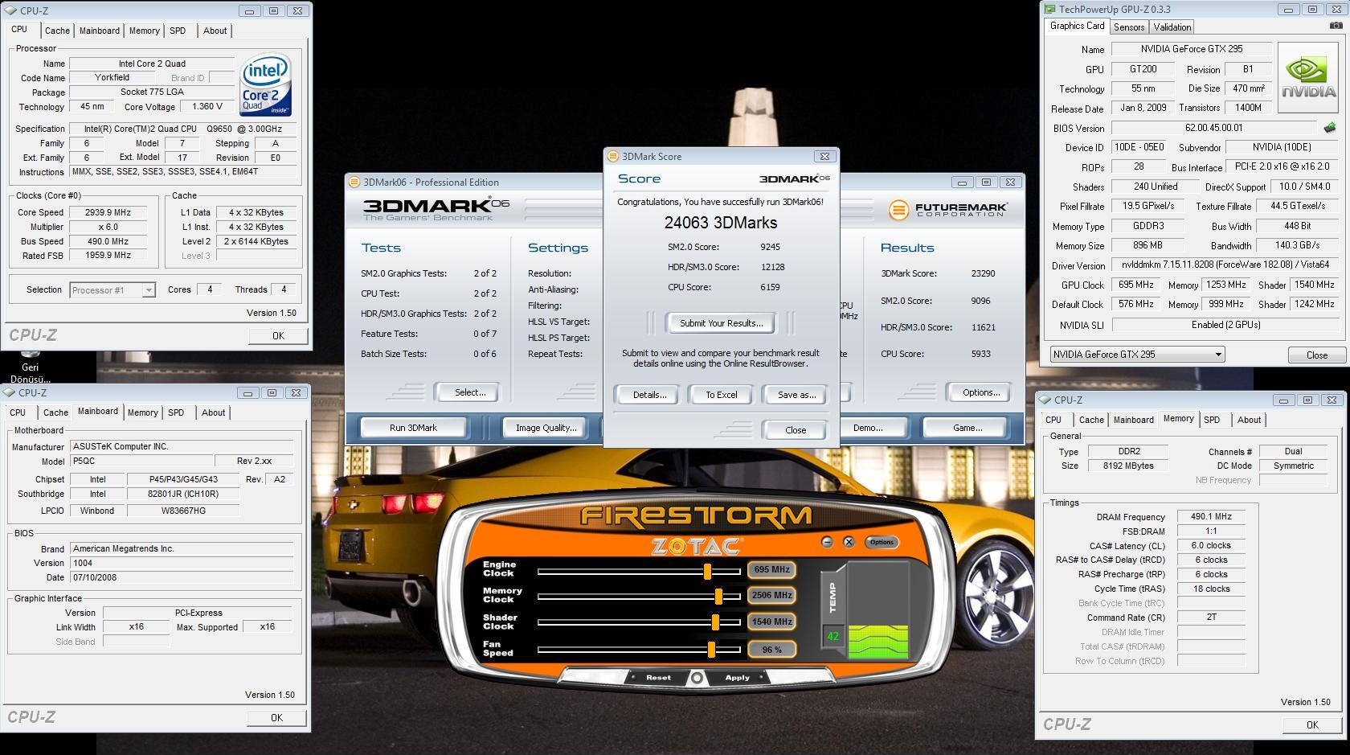
Task: Open Mainboard tab in bottom-right CPU-Z window
Action: [x=1133, y=420]
